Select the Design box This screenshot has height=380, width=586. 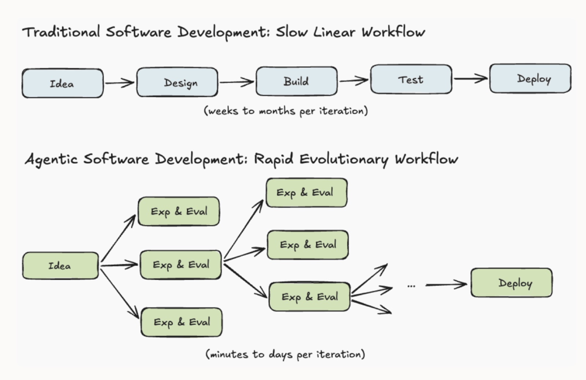pyautogui.click(x=177, y=82)
